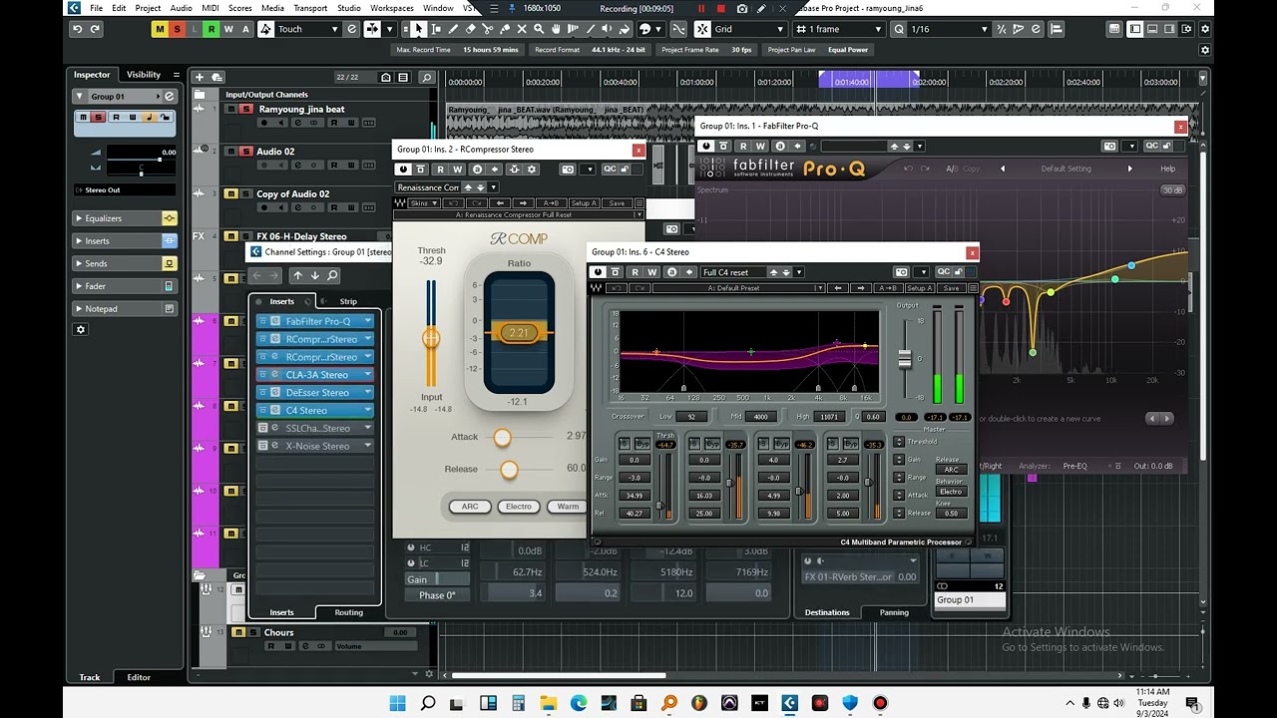Open Inspector setup gear icon
Screen dimensions: 1277x718
click(x=82, y=329)
